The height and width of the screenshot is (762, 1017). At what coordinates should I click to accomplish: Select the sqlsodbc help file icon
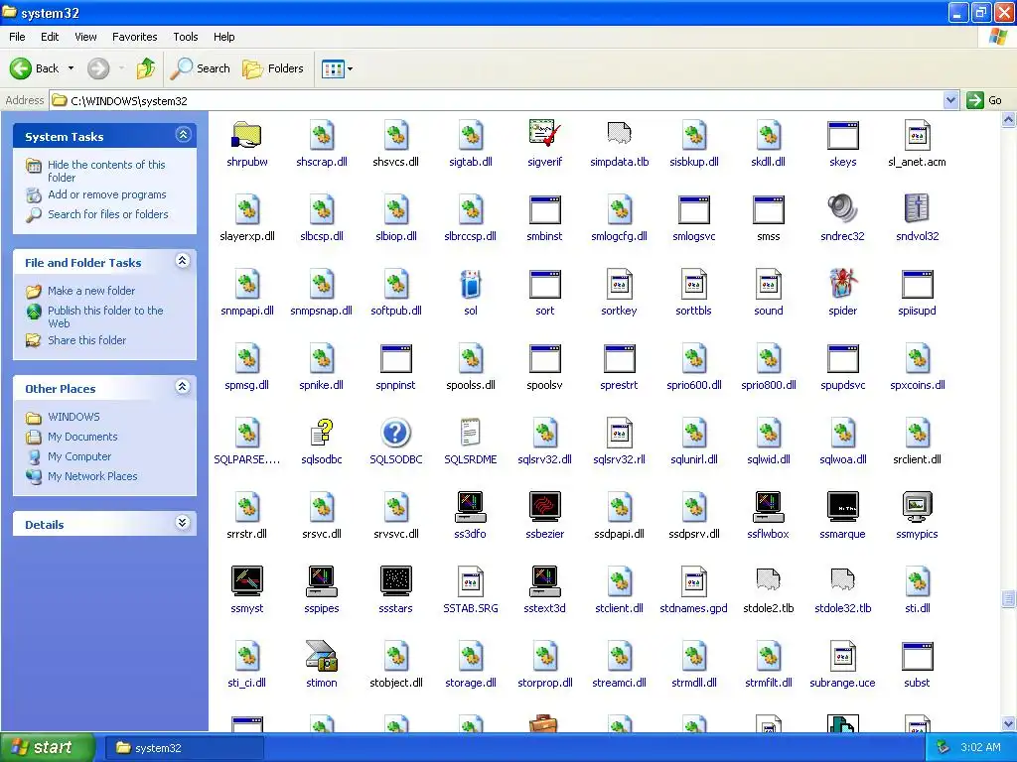pyautogui.click(x=322, y=433)
